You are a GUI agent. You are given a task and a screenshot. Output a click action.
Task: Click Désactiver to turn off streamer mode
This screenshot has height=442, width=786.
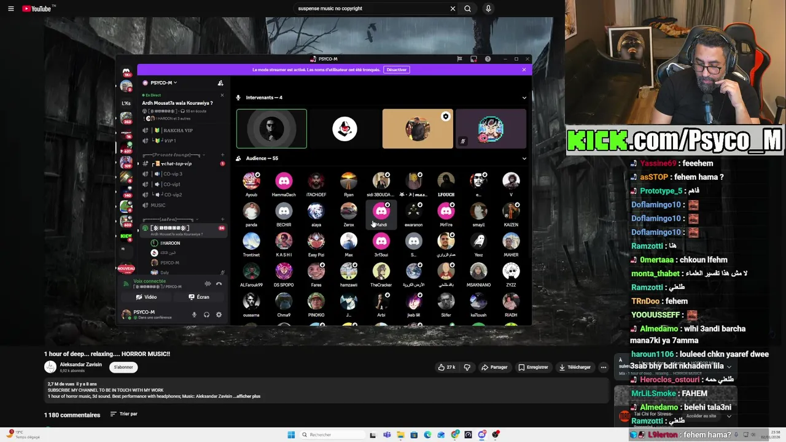[x=396, y=69]
